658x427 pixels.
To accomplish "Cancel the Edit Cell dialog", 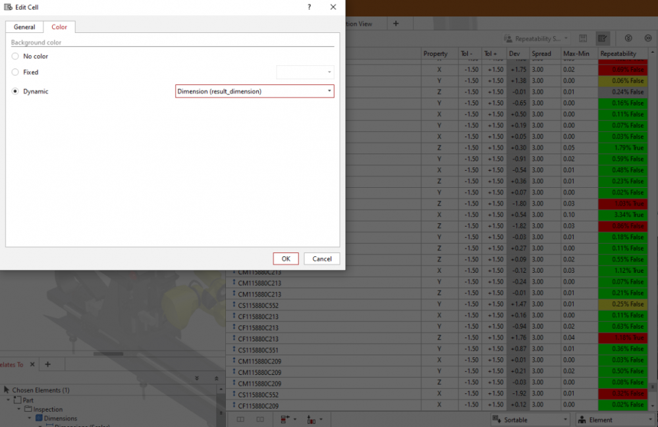I will pyautogui.click(x=322, y=258).
